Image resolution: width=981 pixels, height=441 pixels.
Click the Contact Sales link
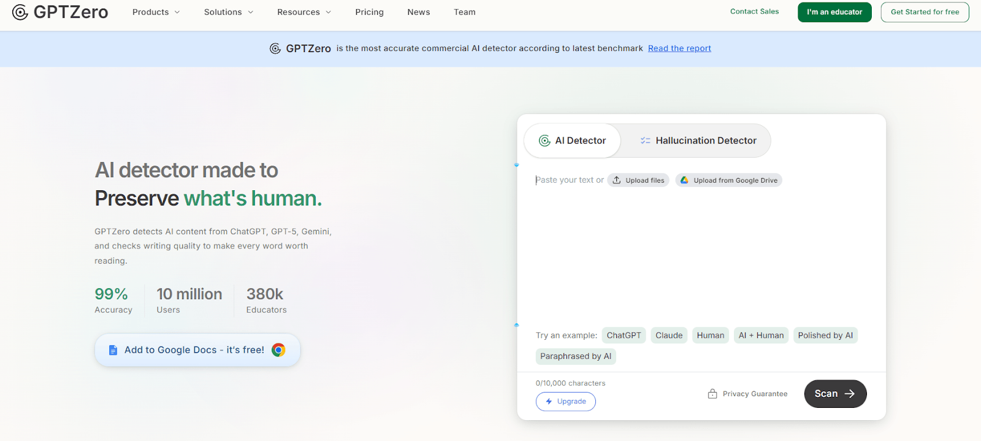pyautogui.click(x=754, y=12)
